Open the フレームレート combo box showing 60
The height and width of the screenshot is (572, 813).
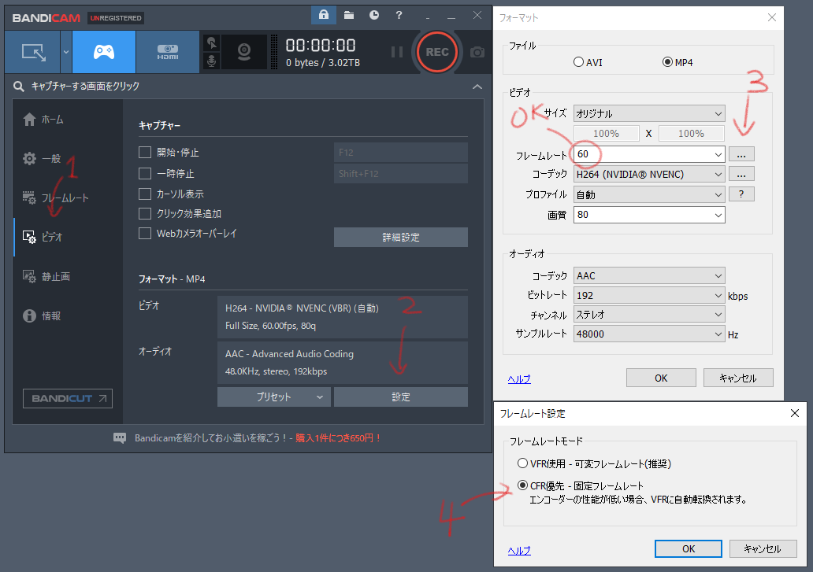[x=649, y=154]
